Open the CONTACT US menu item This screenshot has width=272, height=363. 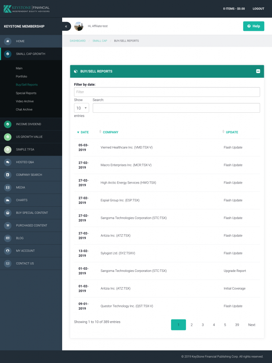click(31, 263)
